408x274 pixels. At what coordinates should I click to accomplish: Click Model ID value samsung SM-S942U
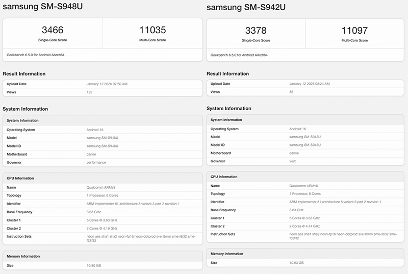point(305,145)
